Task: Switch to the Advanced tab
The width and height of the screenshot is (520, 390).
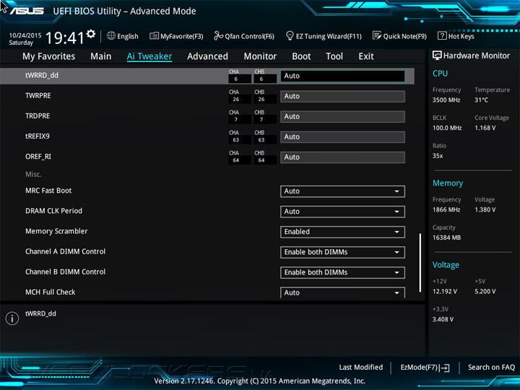Action: pos(207,56)
